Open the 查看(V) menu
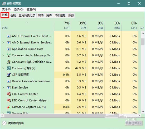 [x=31, y=9]
